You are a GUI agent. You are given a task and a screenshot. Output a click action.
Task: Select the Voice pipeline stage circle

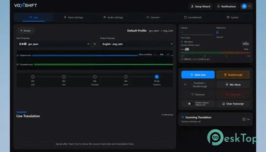(x=126, y=77)
